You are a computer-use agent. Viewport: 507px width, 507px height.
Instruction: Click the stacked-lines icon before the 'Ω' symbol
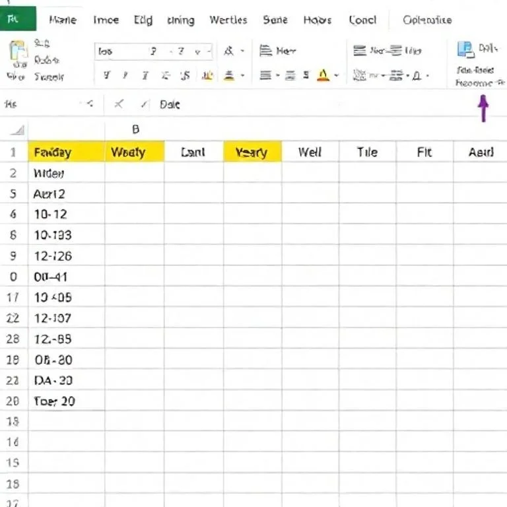(x=396, y=75)
